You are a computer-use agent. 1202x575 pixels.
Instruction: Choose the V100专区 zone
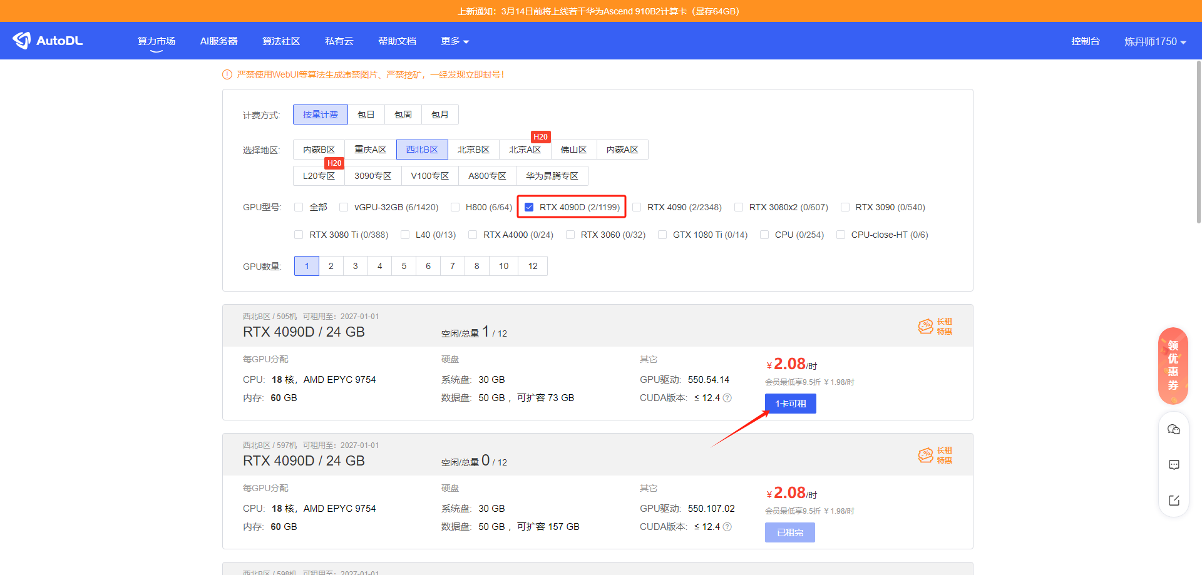(429, 176)
